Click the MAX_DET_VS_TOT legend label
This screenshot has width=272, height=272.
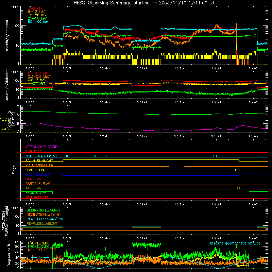coord(42,250)
